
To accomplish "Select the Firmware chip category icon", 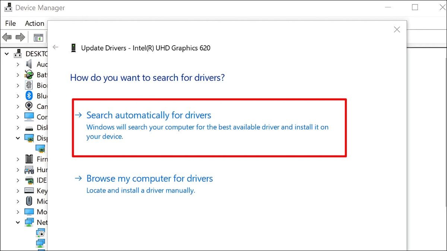I will (x=29, y=159).
